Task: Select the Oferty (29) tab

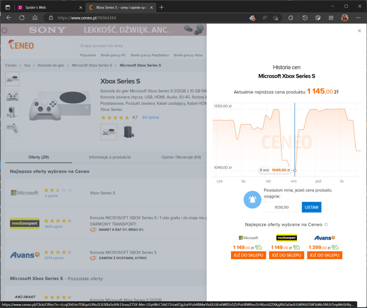Action: pos(39,157)
